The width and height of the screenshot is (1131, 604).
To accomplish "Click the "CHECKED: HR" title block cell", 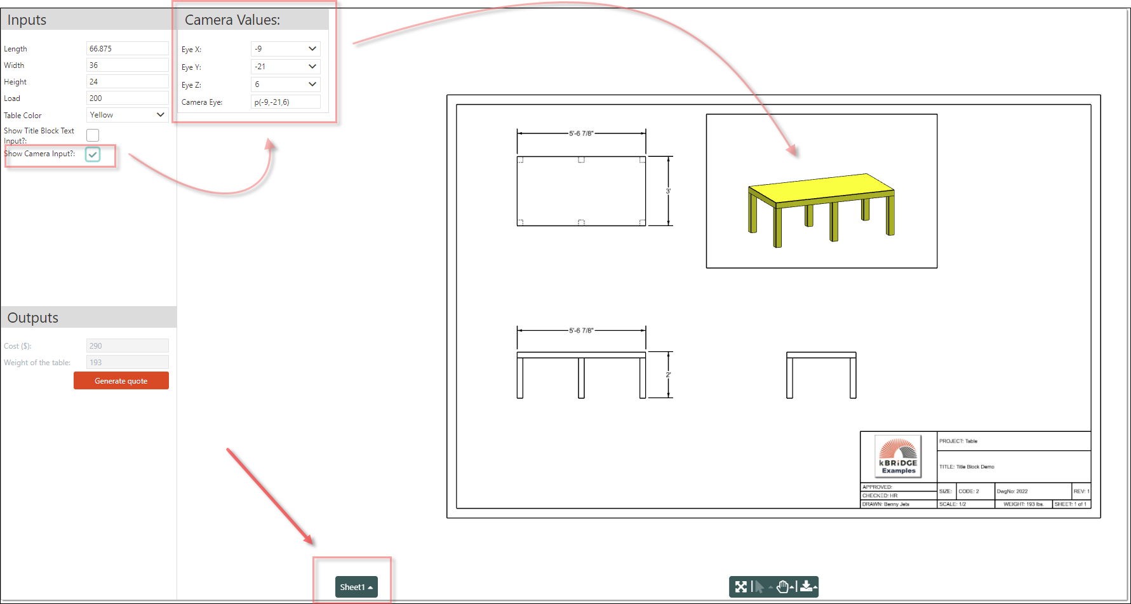I will point(899,495).
